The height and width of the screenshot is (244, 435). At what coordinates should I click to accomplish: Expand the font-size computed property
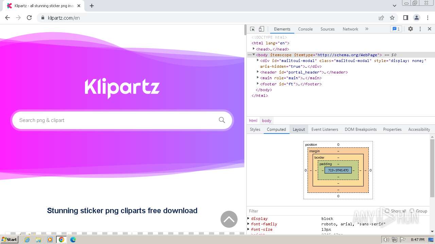(x=248, y=229)
